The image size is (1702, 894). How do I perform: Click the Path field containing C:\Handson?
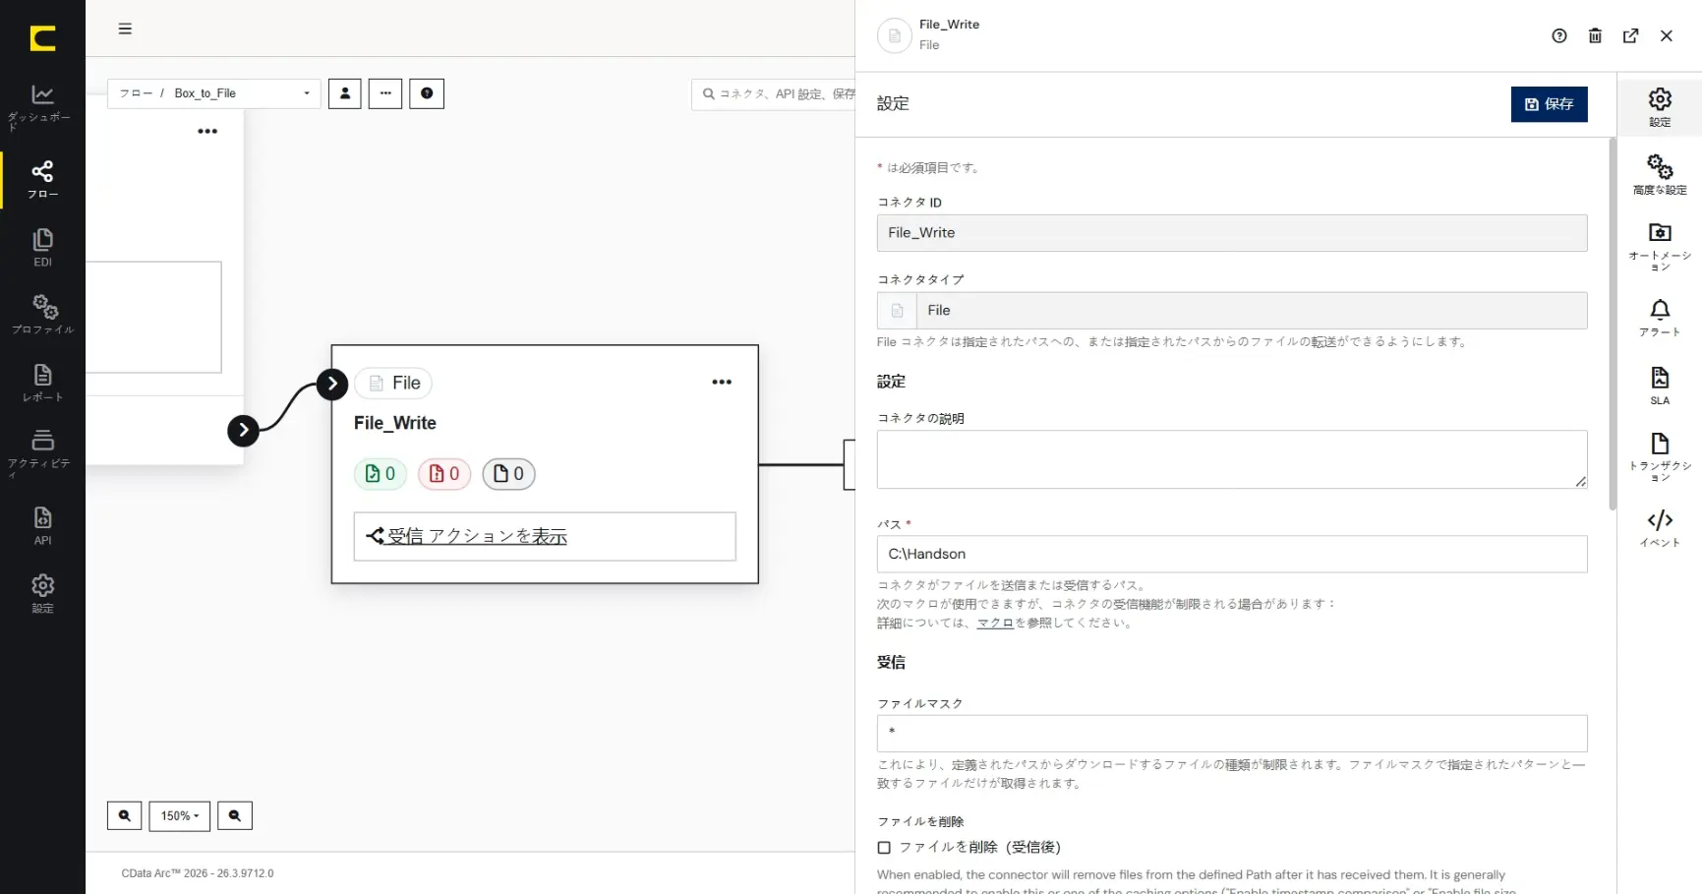point(1232,554)
